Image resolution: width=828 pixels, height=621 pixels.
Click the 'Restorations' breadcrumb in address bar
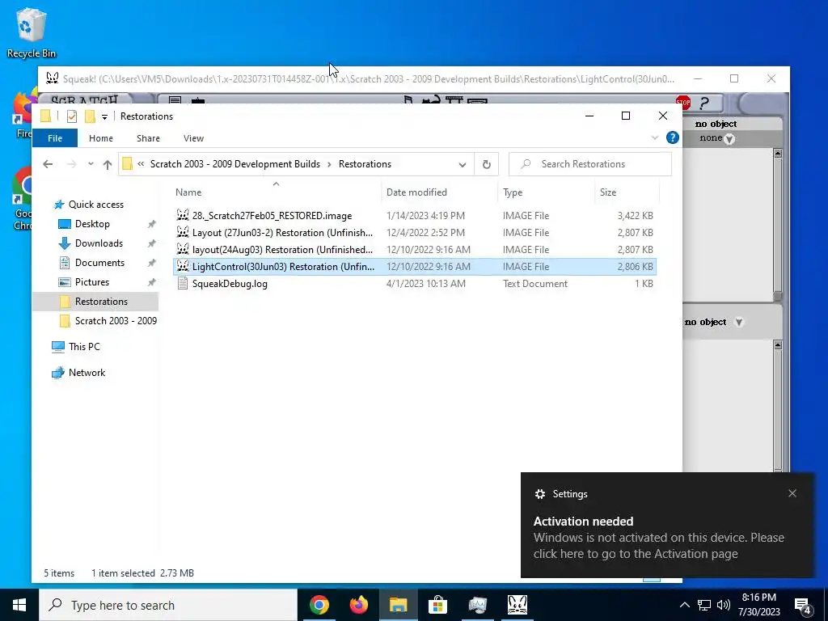pyautogui.click(x=365, y=164)
